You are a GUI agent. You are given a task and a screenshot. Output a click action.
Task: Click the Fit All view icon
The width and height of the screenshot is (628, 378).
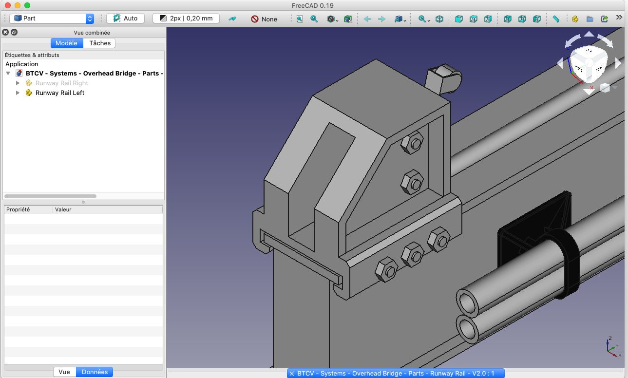[300, 19]
